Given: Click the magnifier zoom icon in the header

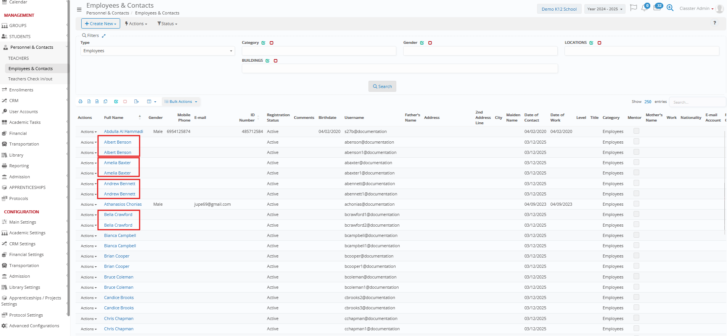Looking at the screenshot, I should tap(670, 8).
